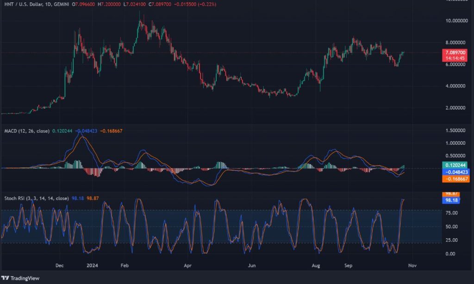474x284 pixels.
Task: Click the green 0.120244 histogram axis tag
Action: 455,165
